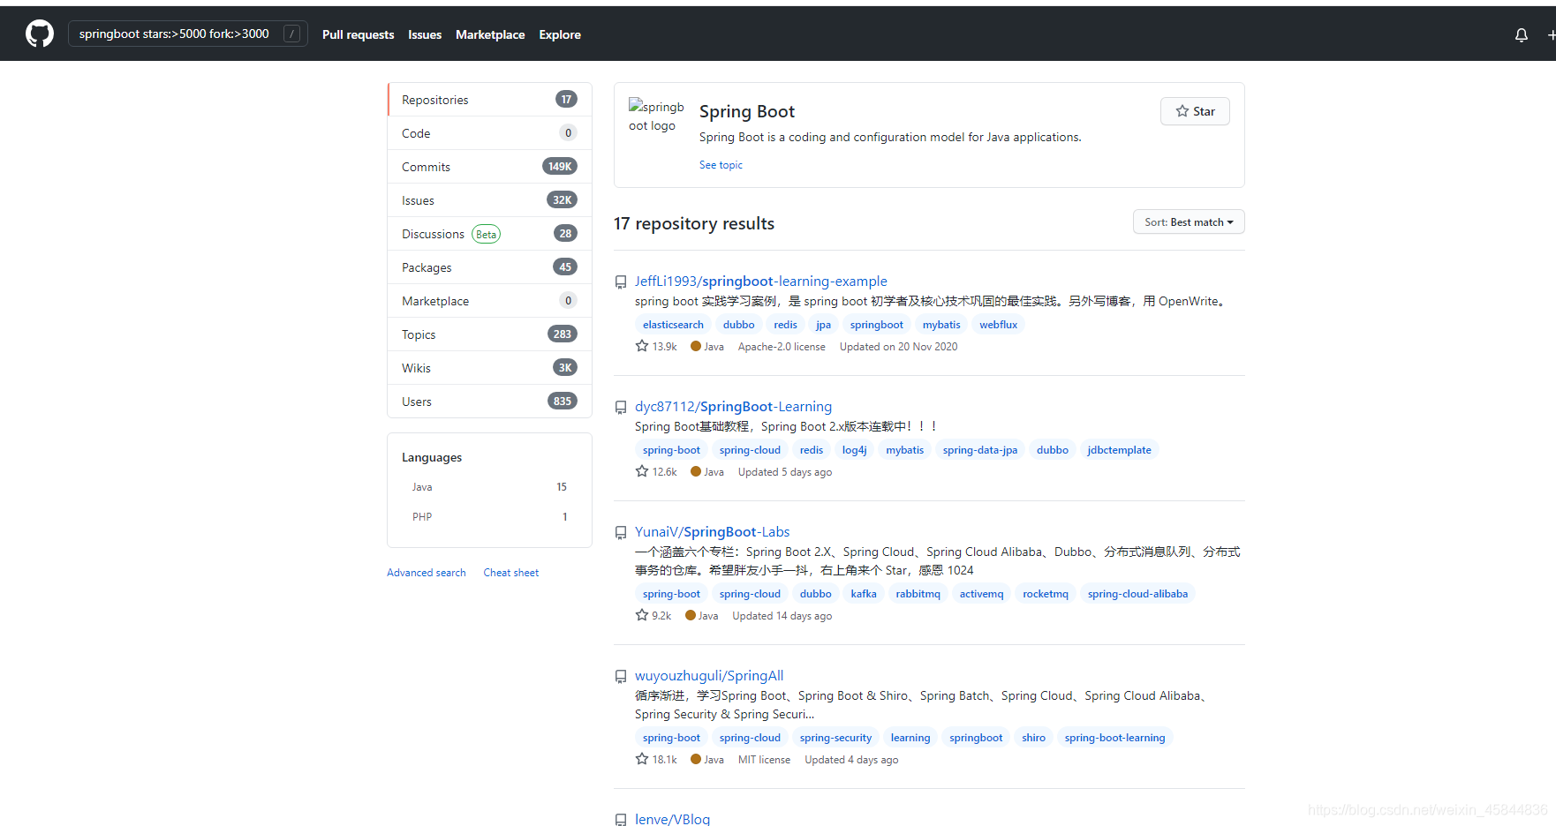
Task: Open the GitHub home logo
Action: coord(40,34)
